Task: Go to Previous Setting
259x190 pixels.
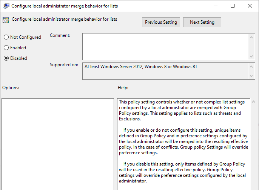Action: click(161, 22)
